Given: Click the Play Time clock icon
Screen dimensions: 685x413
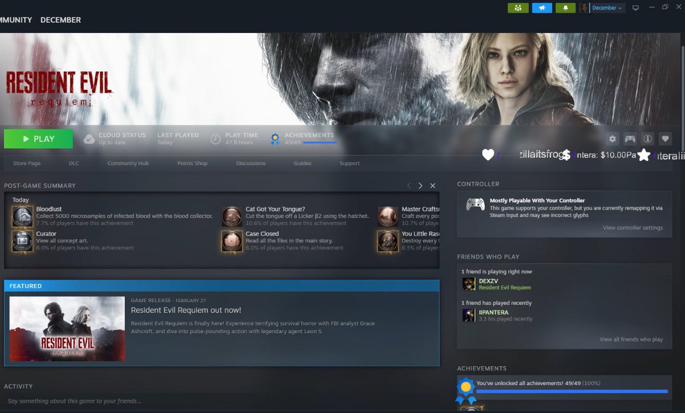Looking at the screenshot, I should 215,139.
